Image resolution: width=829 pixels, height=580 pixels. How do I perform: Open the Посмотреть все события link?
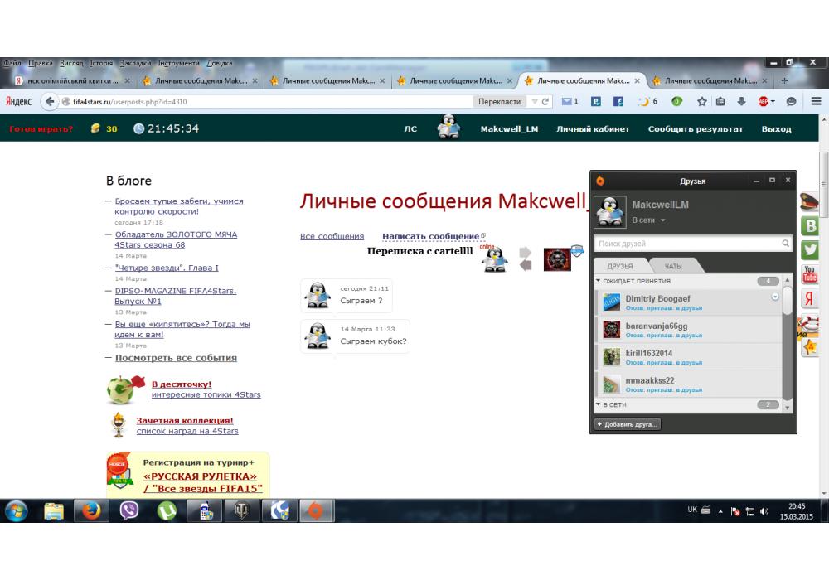[x=176, y=358]
